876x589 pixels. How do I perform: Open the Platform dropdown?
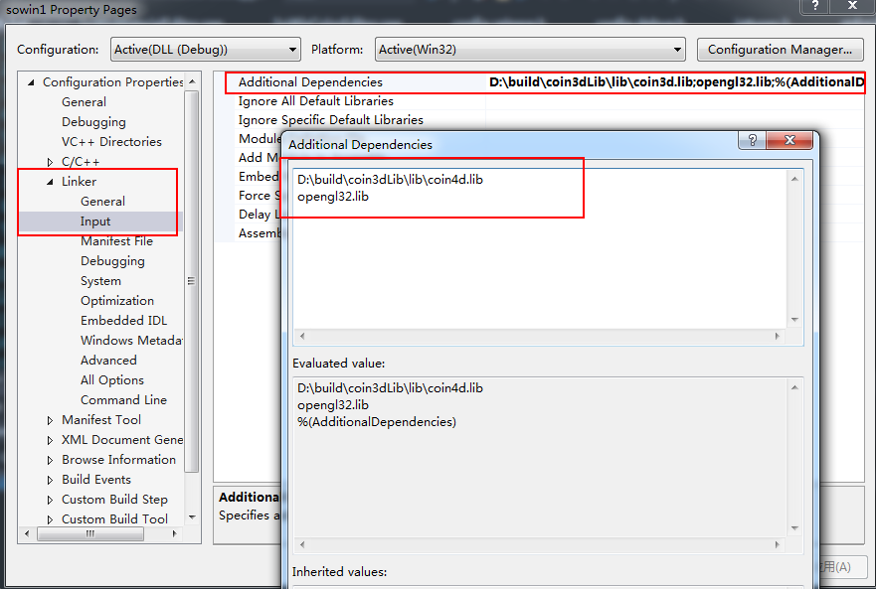pos(530,49)
